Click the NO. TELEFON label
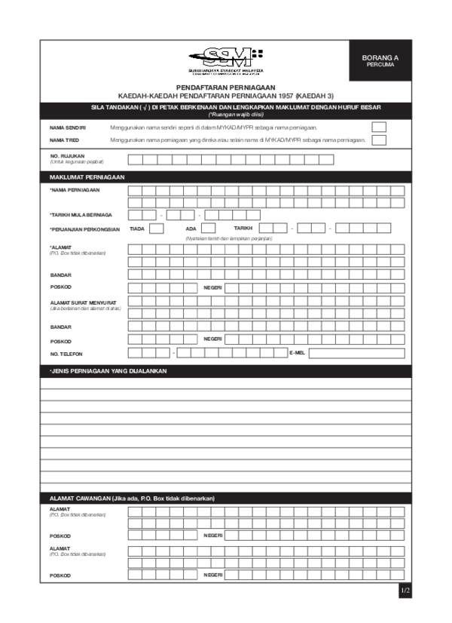This screenshot has height=623, width=452. tap(66, 354)
